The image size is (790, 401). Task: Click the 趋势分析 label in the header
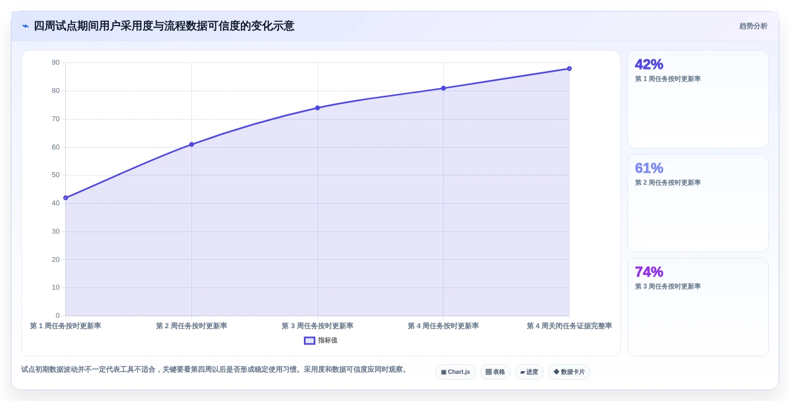click(753, 26)
